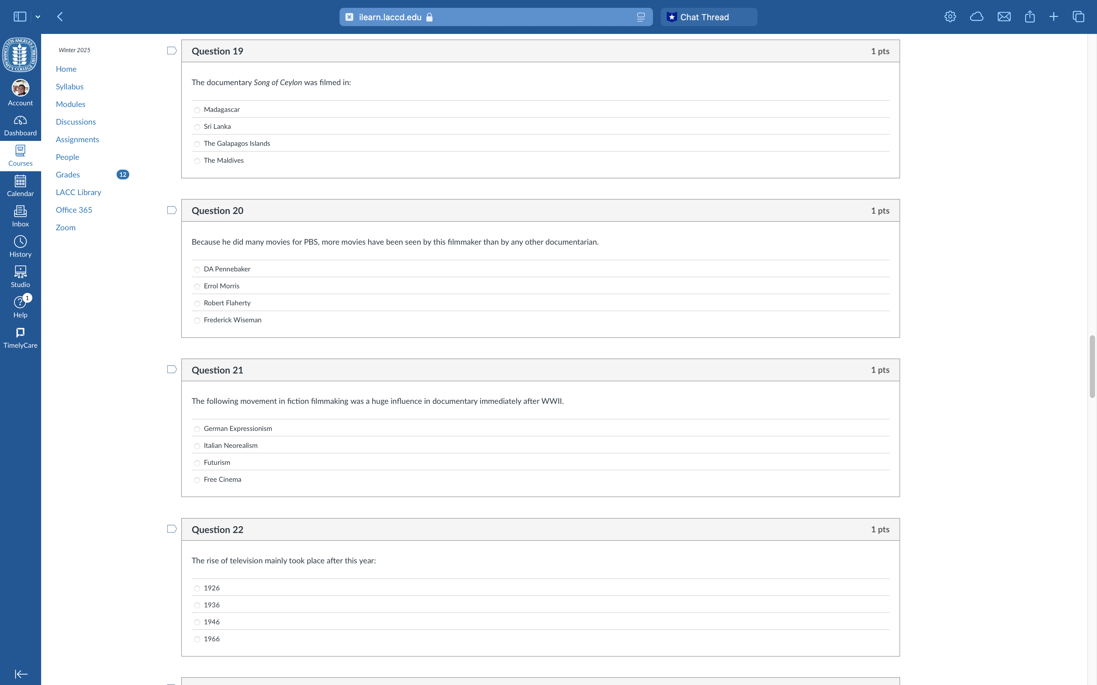The height and width of the screenshot is (685, 1097).
Task: Select the Sri Lanka answer option
Action: [x=197, y=127]
